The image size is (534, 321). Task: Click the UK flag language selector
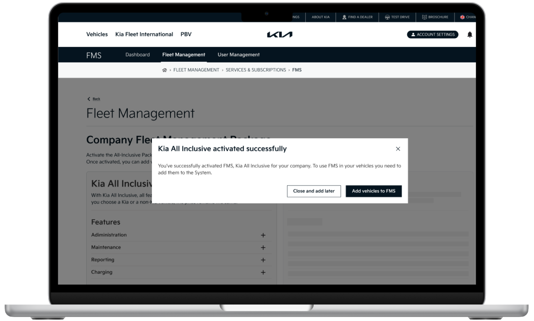tap(467, 17)
